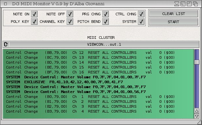The width and height of the screenshot is (202, 125).
Task: Toggle the CHANNEL KEY checkbox
Action: [x=70, y=22]
